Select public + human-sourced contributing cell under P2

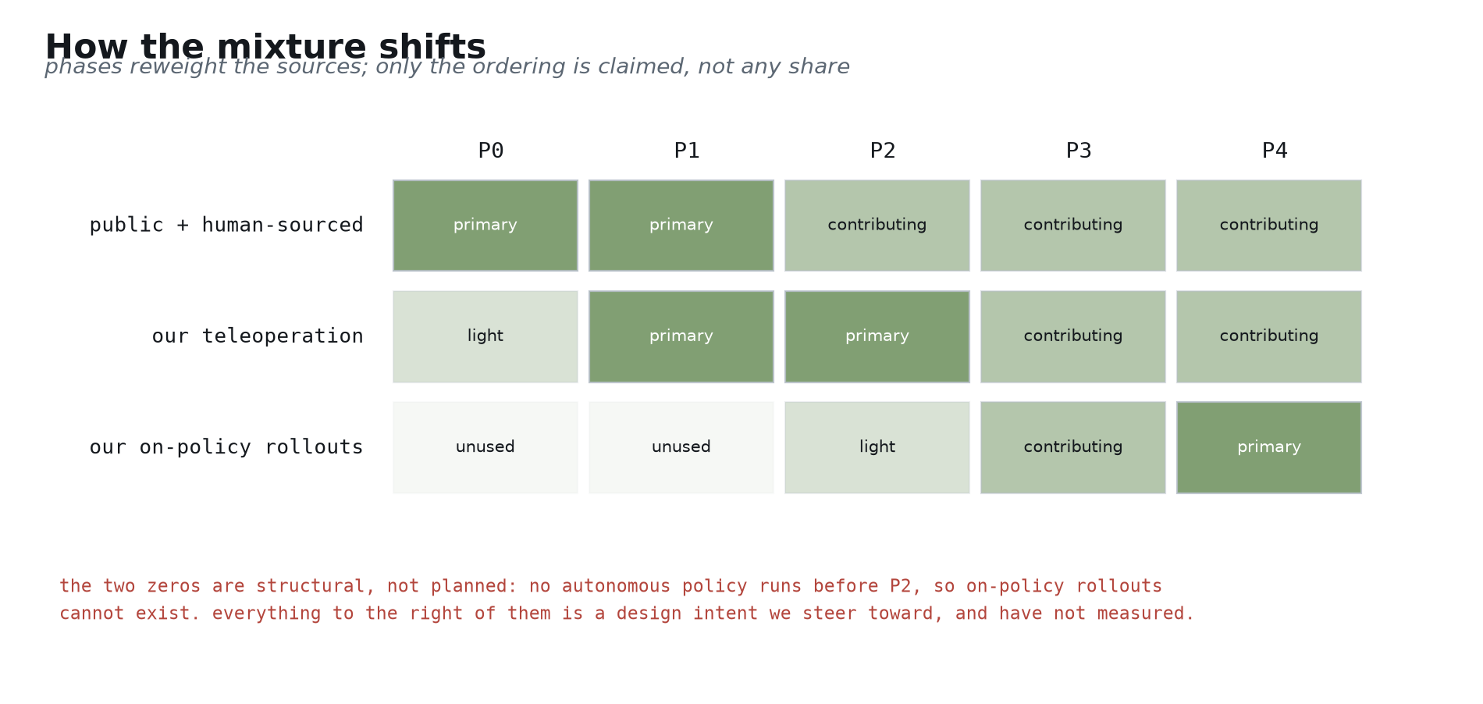click(x=877, y=226)
